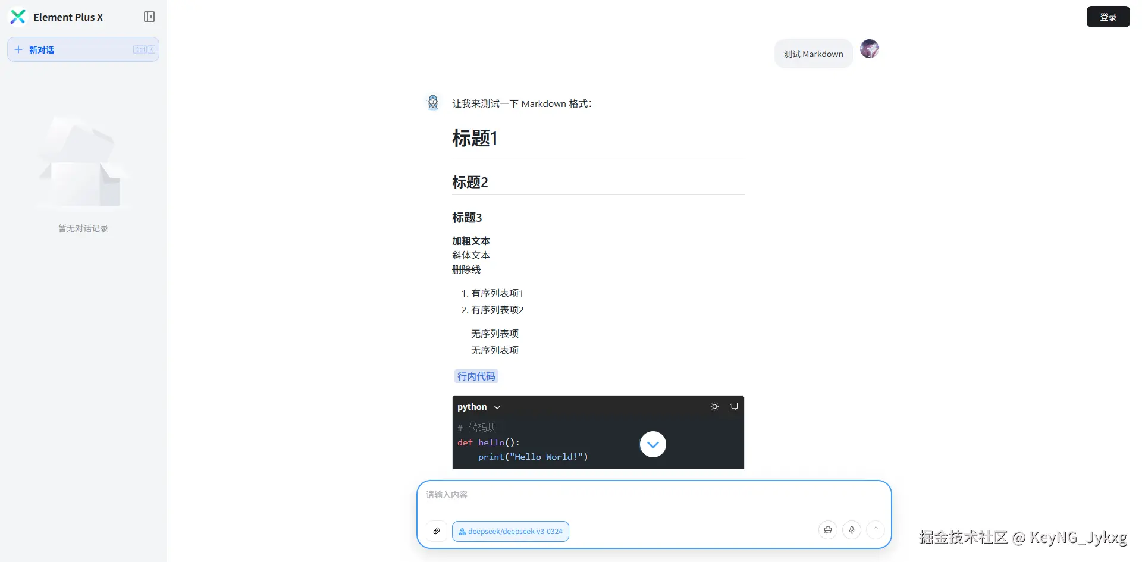Click the user avatar beside 测试 Markdown
The width and height of the screenshot is (1142, 562).
tap(870, 49)
